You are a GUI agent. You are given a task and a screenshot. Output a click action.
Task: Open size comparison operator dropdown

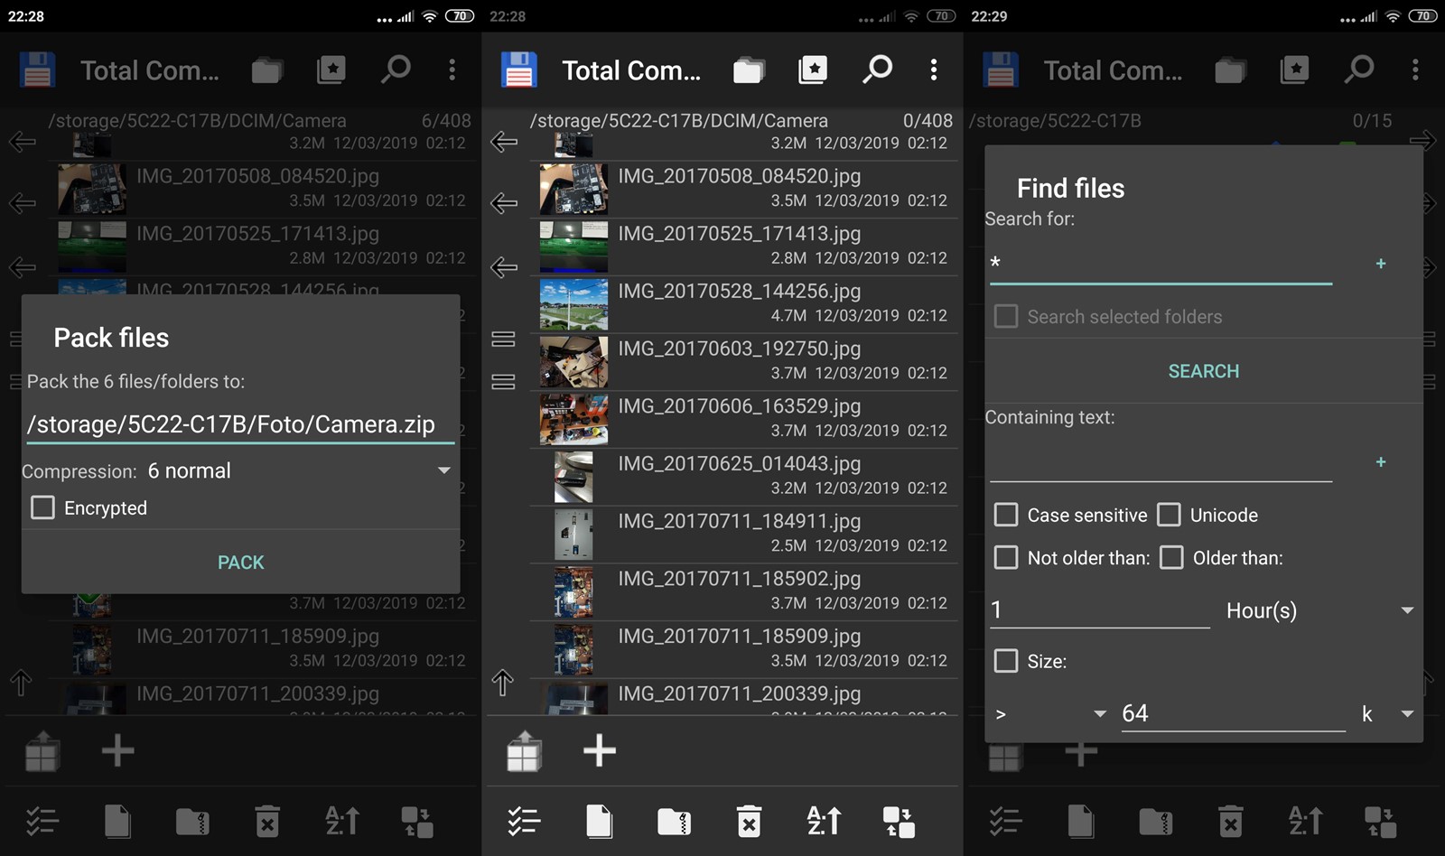coord(1049,713)
